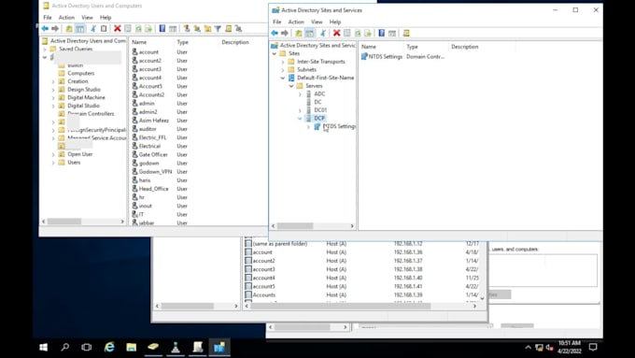Image resolution: width=635 pixels, height=358 pixels.
Task: Click blue Help icon in Users and Computers toolbar
Action: pos(162,28)
